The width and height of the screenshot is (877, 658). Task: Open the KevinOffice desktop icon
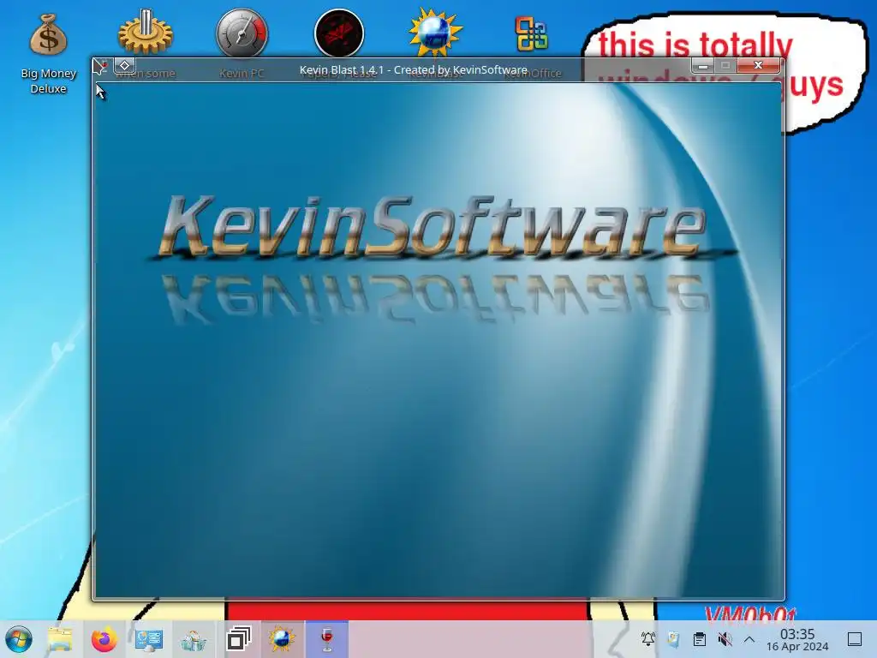(x=531, y=33)
